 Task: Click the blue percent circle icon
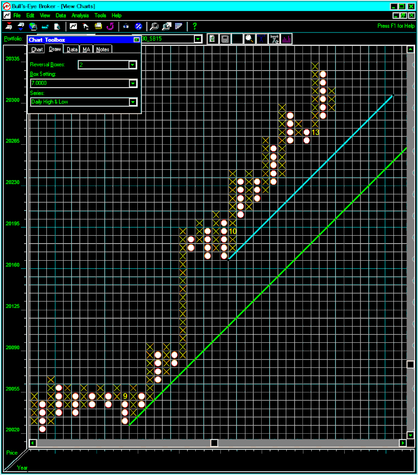point(138,26)
